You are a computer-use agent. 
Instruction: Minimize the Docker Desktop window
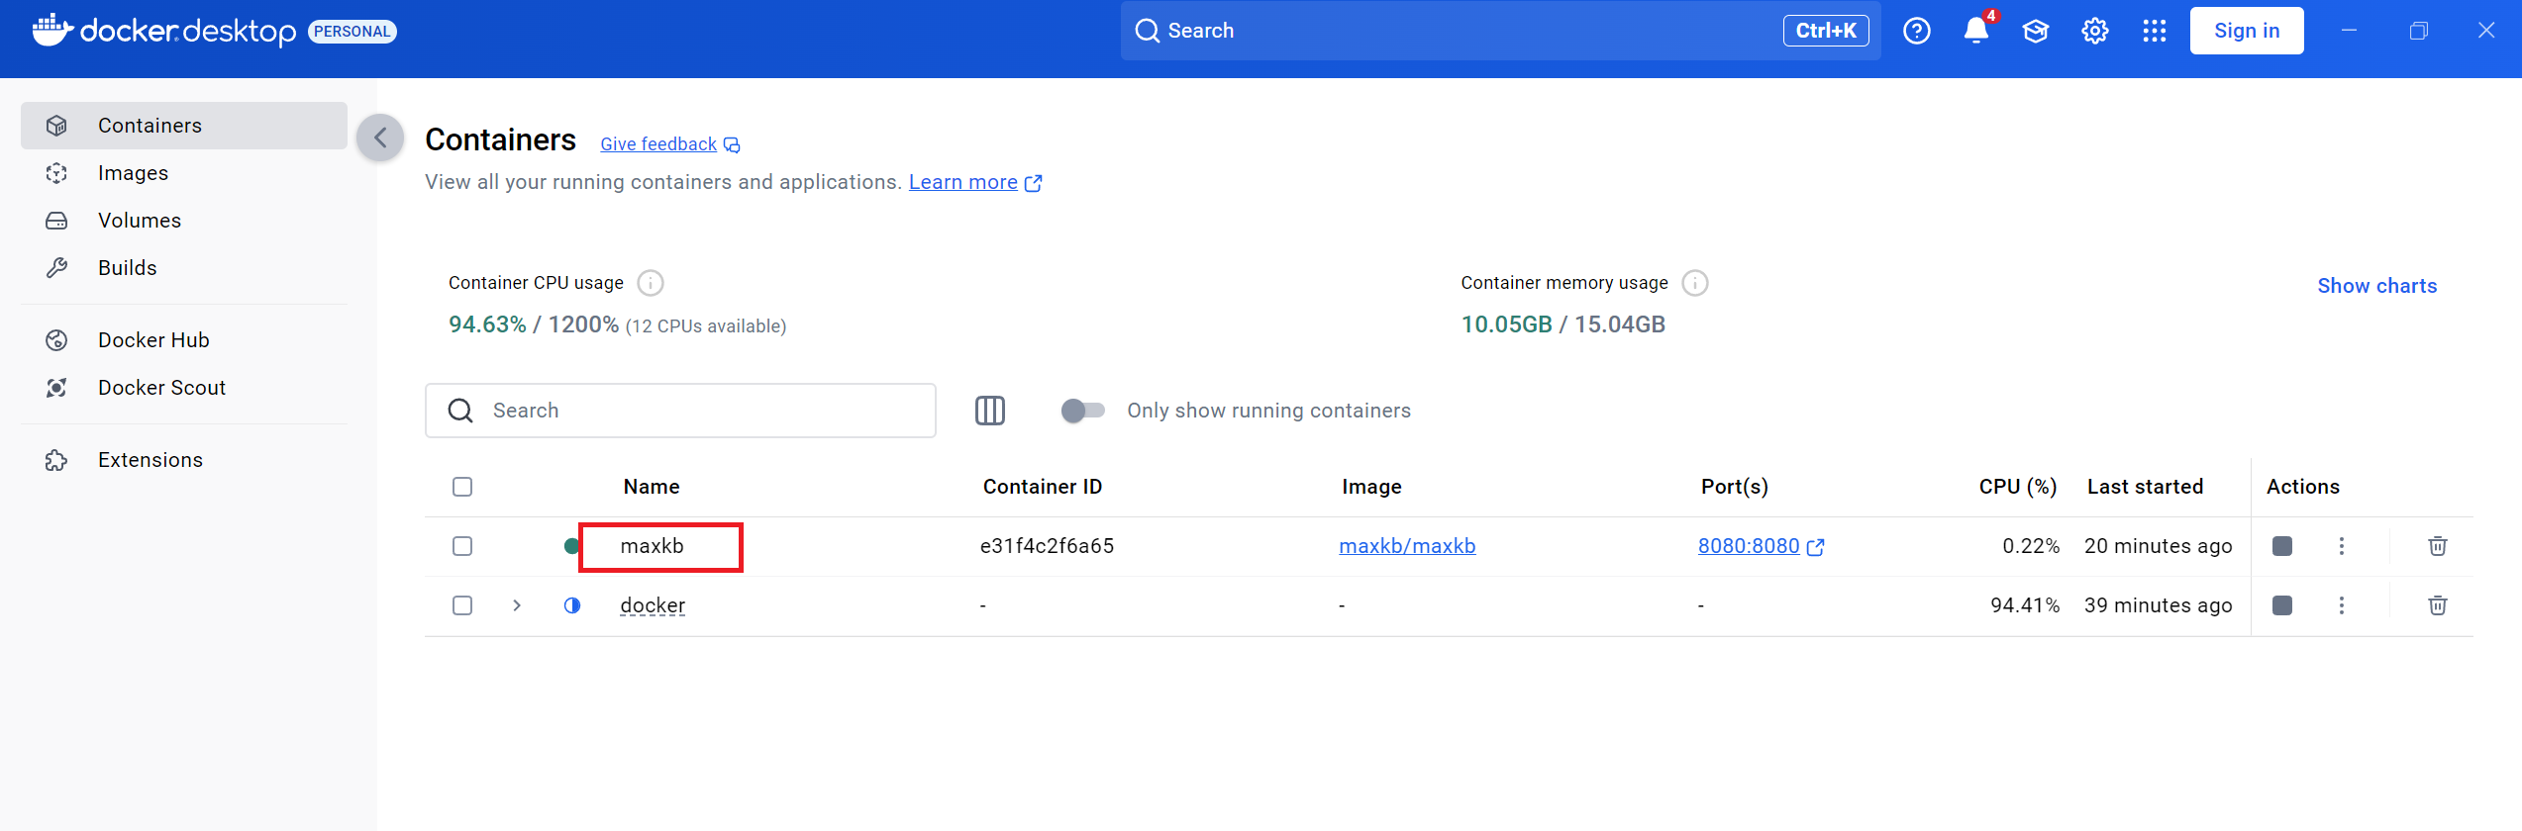coord(2349,31)
